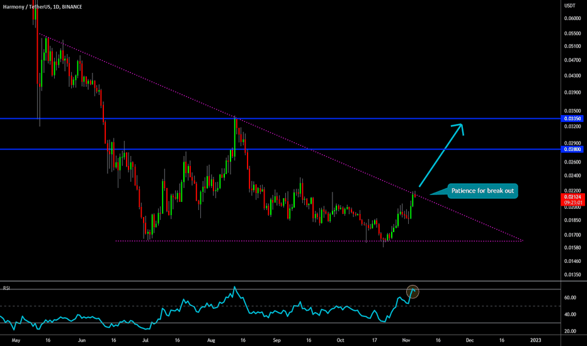
Task: Click the 17 date label after Oct
Action: pyautogui.click(x=374, y=340)
